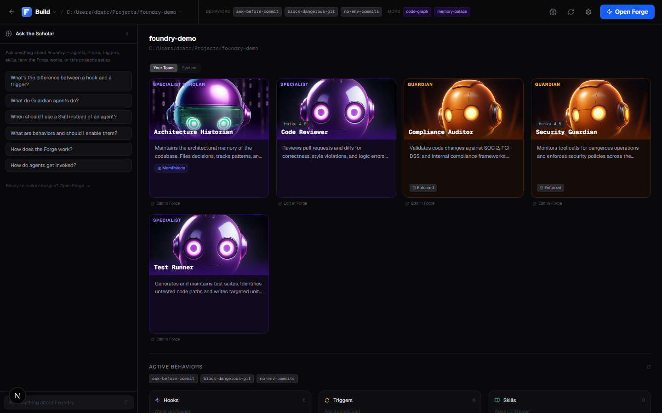Open the Code Reviewer agent card
Image resolution: width=662 pixels, height=413 pixels.
point(336,138)
